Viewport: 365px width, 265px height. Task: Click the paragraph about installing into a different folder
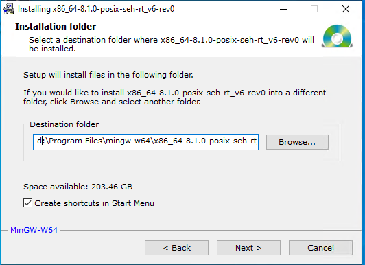(x=174, y=97)
